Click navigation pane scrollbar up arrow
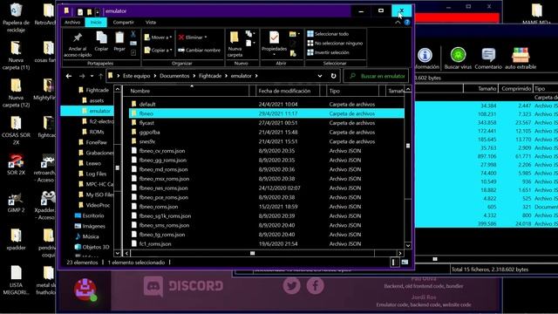The width and height of the screenshot is (558, 314). point(118,89)
